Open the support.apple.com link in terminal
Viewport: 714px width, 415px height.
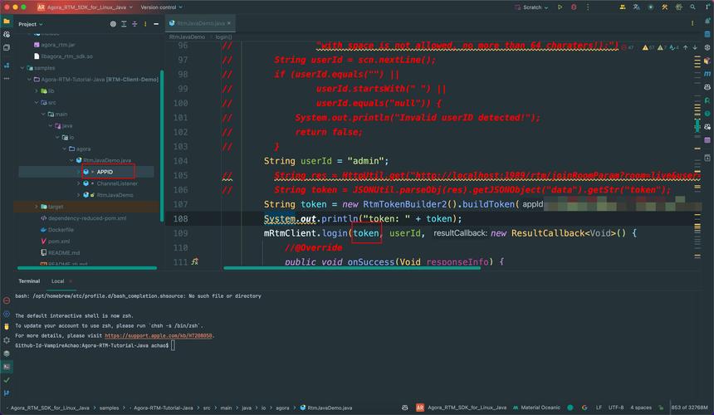coord(159,335)
